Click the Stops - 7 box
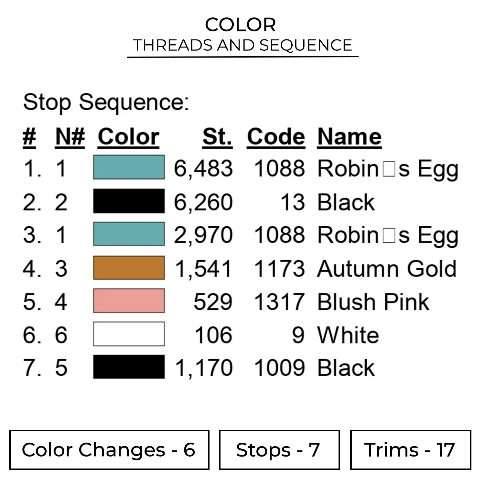Image resolution: width=485 pixels, height=485 pixels. 279,450
